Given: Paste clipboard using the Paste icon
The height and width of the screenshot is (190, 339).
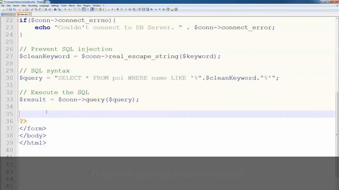Looking at the screenshot, I should point(40,9).
